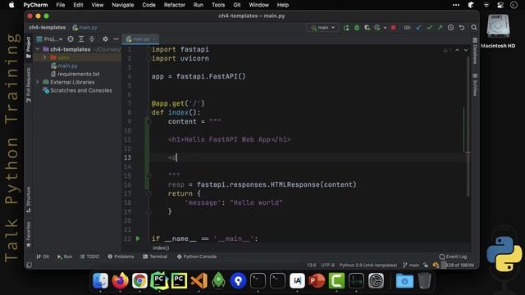Viewport: 525px width, 295px height.
Task: Open Database tool window on right edge
Action: pyautogui.click(x=475, y=51)
